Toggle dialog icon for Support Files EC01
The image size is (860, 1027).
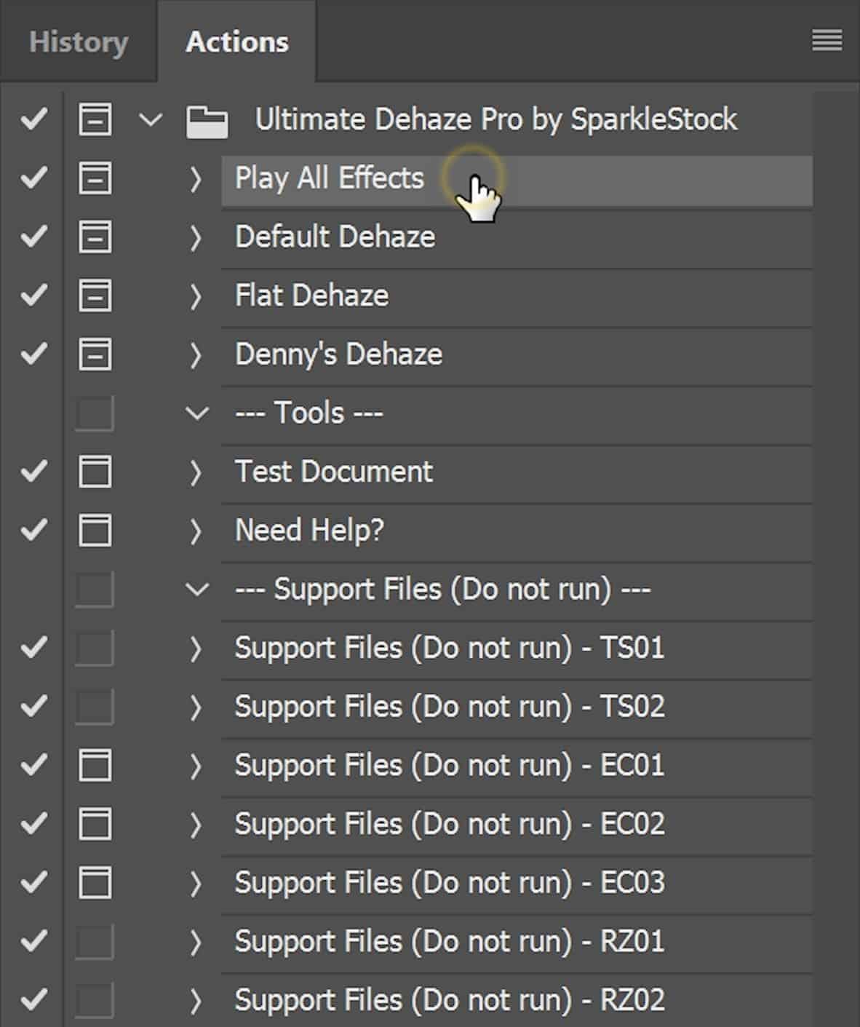(x=95, y=766)
